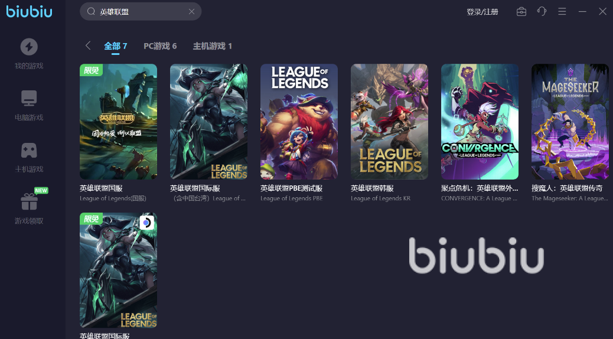The image size is (613, 339).
Task: Click the biubiu logo top left
Action: pyautogui.click(x=29, y=11)
